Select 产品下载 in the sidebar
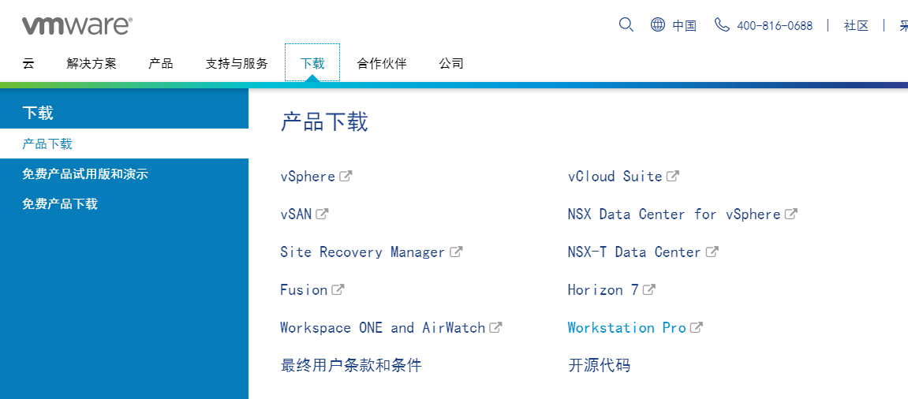Viewport: 908px width, 399px height. [x=124, y=144]
